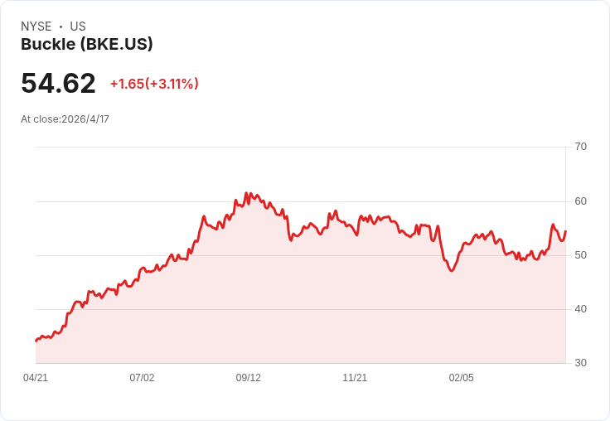Click the NYSE exchange label

(x=36, y=26)
